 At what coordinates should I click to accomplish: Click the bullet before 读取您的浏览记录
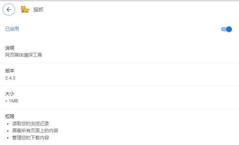[x=8, y=124]
